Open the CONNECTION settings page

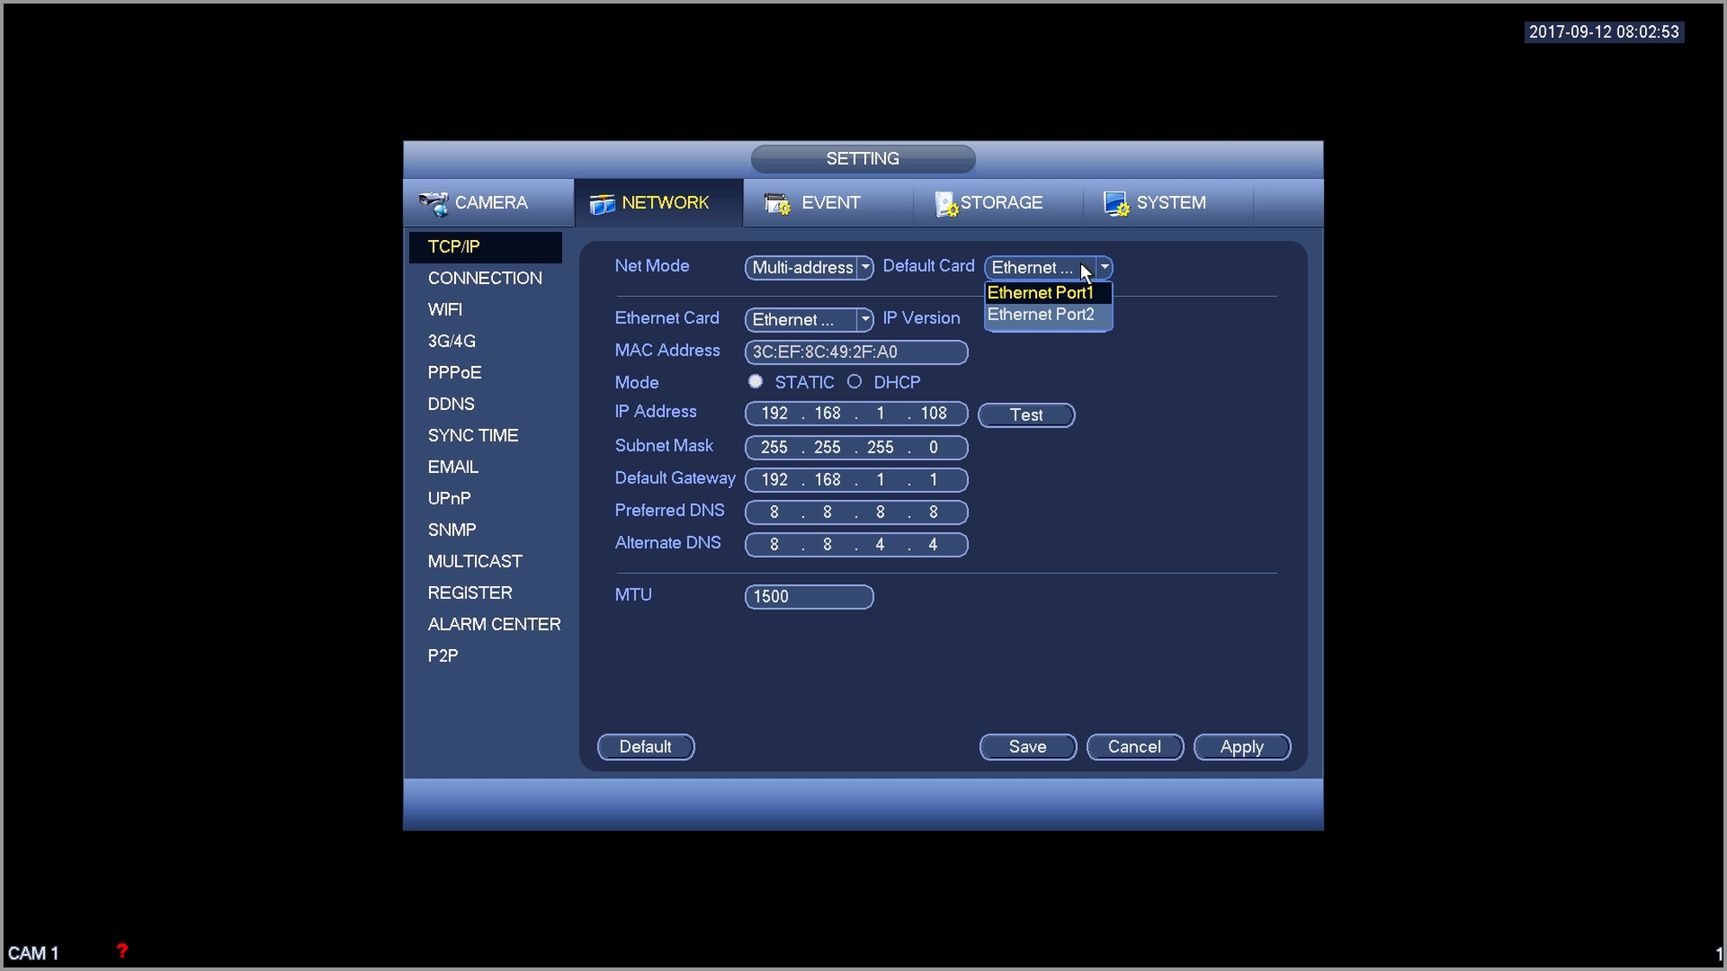click(x=484, y=278)
